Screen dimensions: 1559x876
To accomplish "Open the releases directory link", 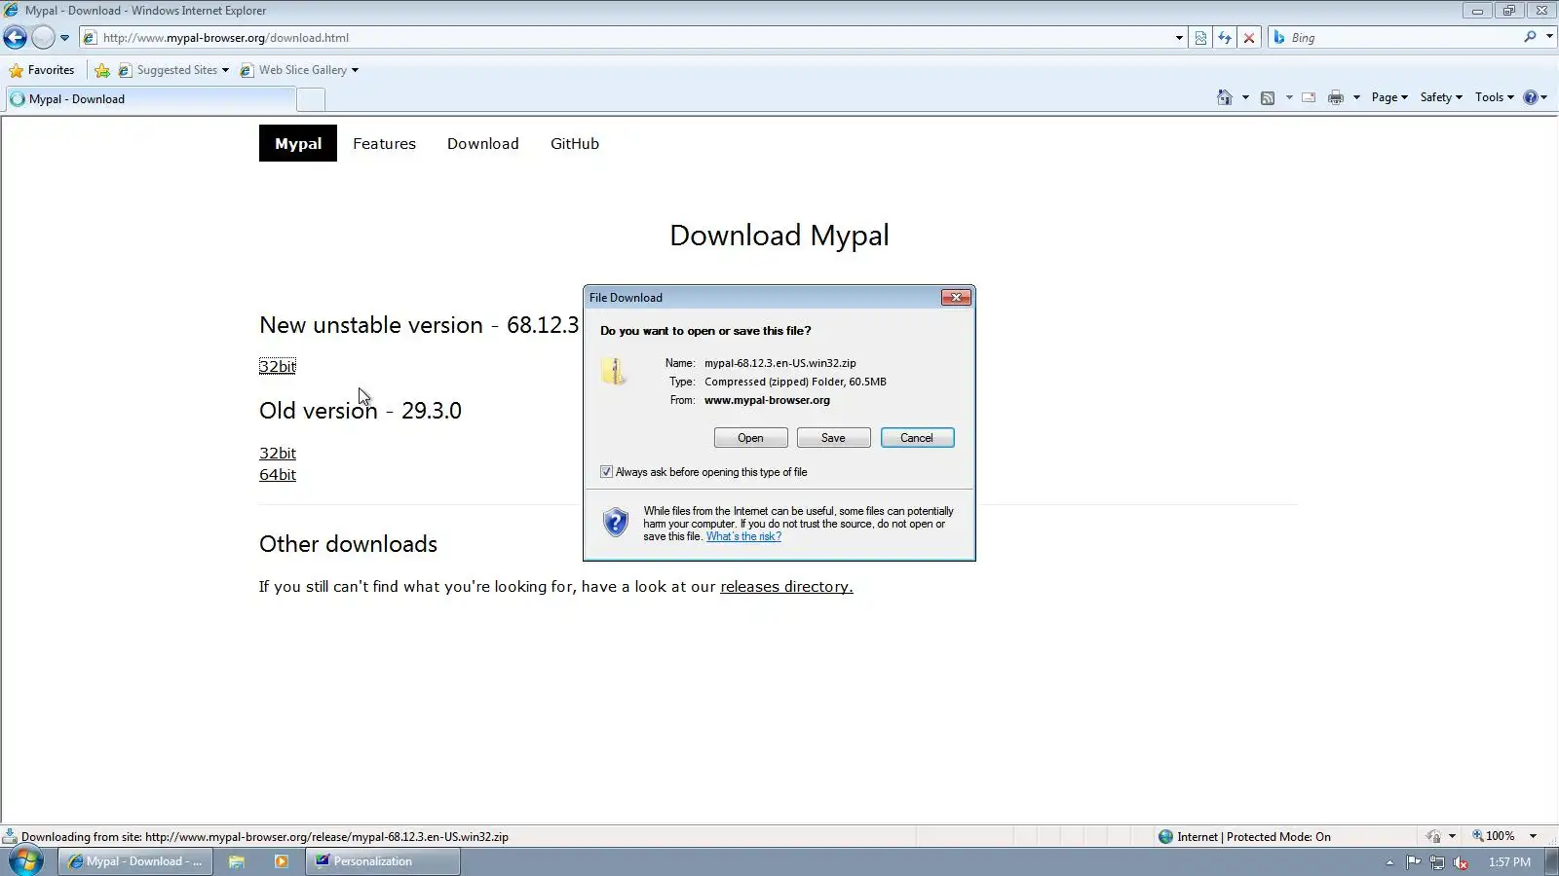I will click(786, 586).
